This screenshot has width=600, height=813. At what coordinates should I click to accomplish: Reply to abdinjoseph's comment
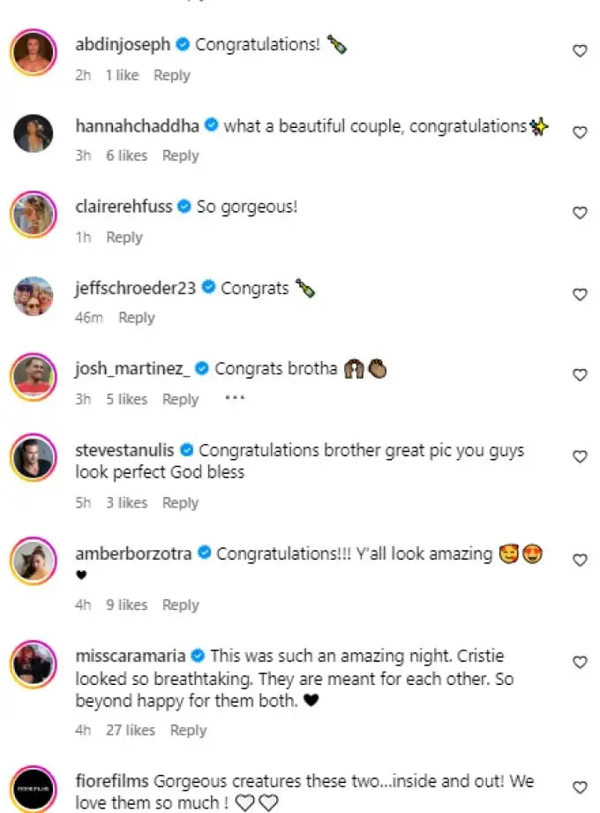[172, 75]
